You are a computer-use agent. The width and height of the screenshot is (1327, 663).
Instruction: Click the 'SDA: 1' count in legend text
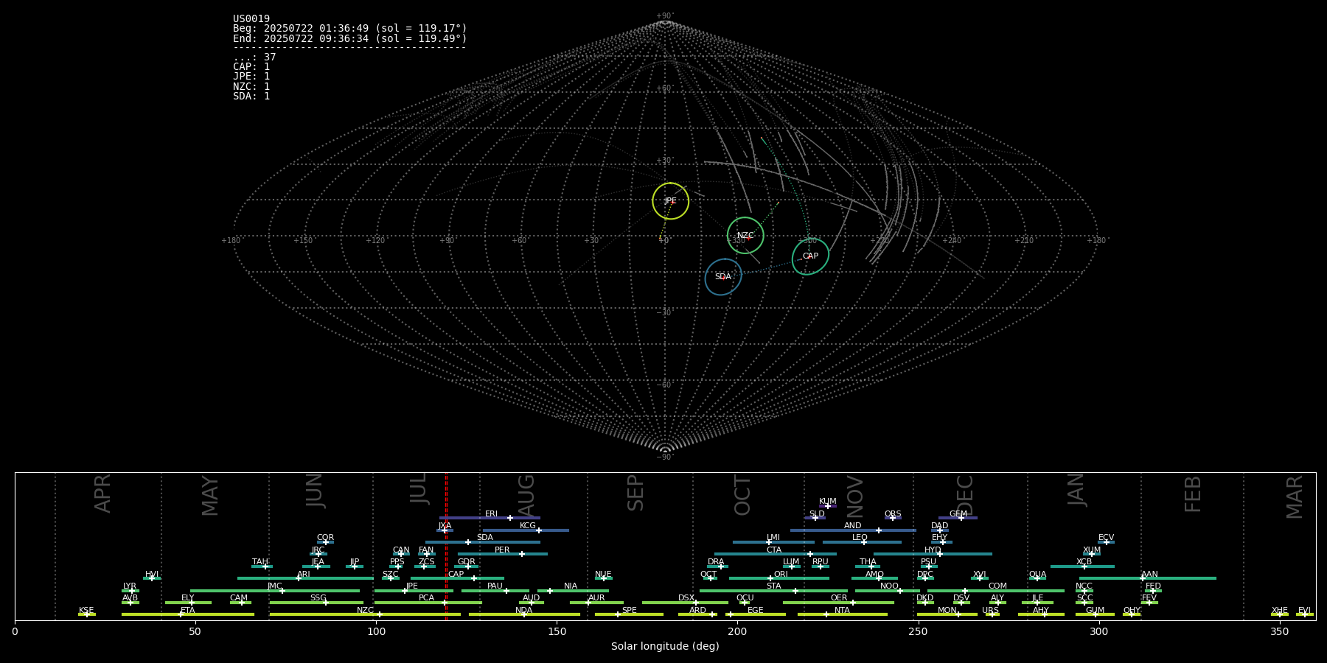coord(251,97)
